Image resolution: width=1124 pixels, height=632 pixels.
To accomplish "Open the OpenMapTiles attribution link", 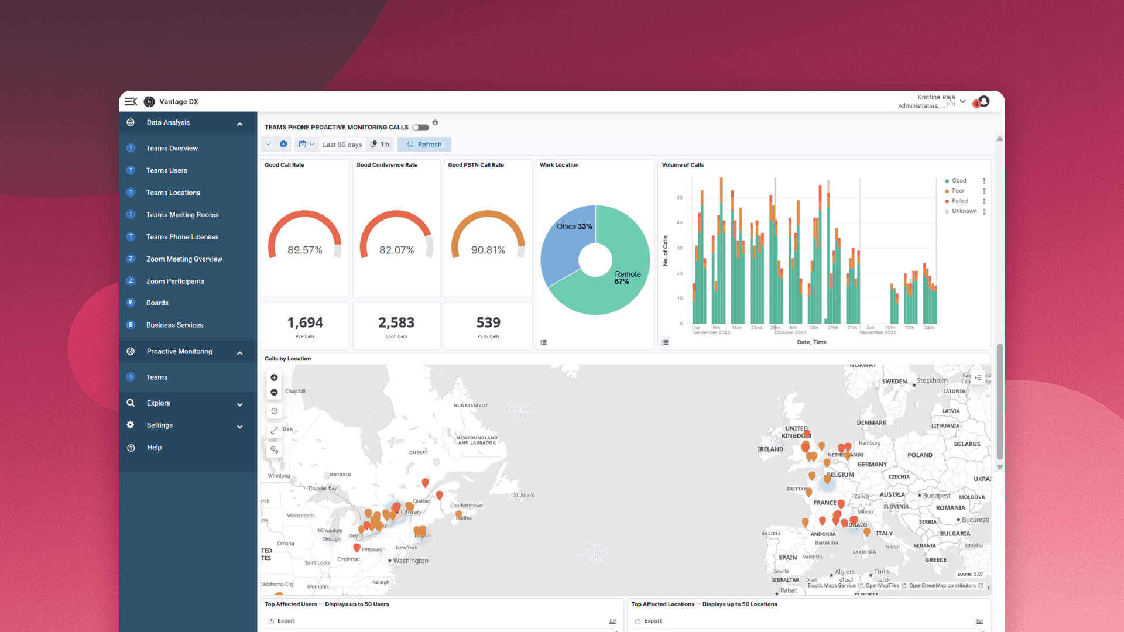I will [x=886, y=586].
